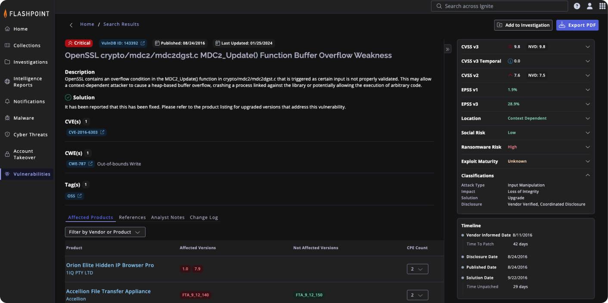Image resolution: width=608 pixels, height=303 pixels.
Task: Open CPE Count dropdown for Accellion
Action: pos(418,295)
